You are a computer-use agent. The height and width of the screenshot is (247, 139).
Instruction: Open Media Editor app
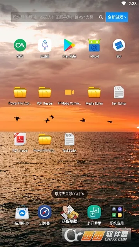(x=94, y=92)
